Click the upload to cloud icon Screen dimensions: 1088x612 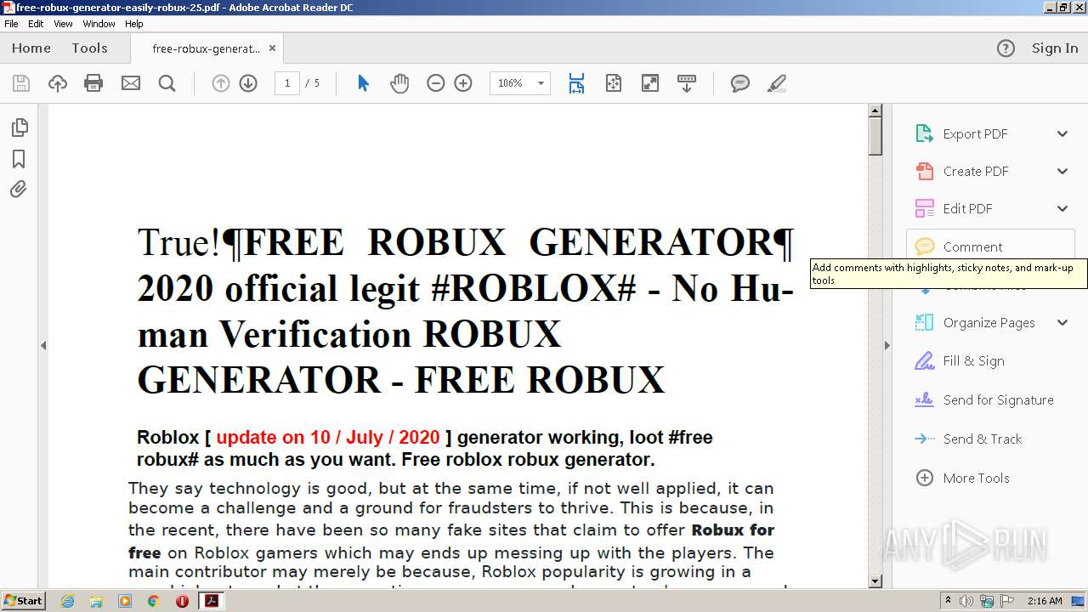point(57,83)
